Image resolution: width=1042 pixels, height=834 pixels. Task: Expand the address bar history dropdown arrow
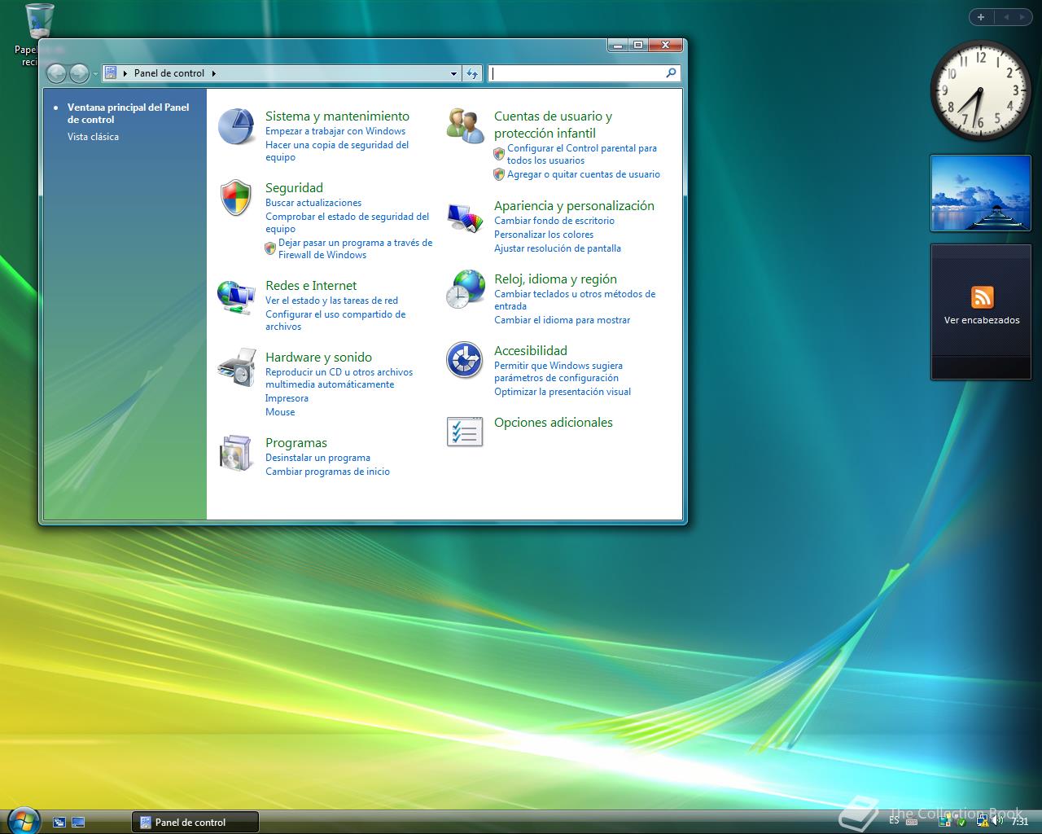pos(454,73)
